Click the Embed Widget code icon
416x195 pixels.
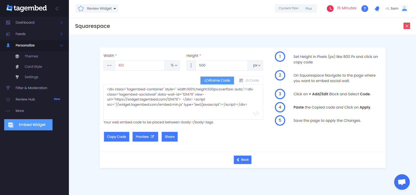point(11,125)
